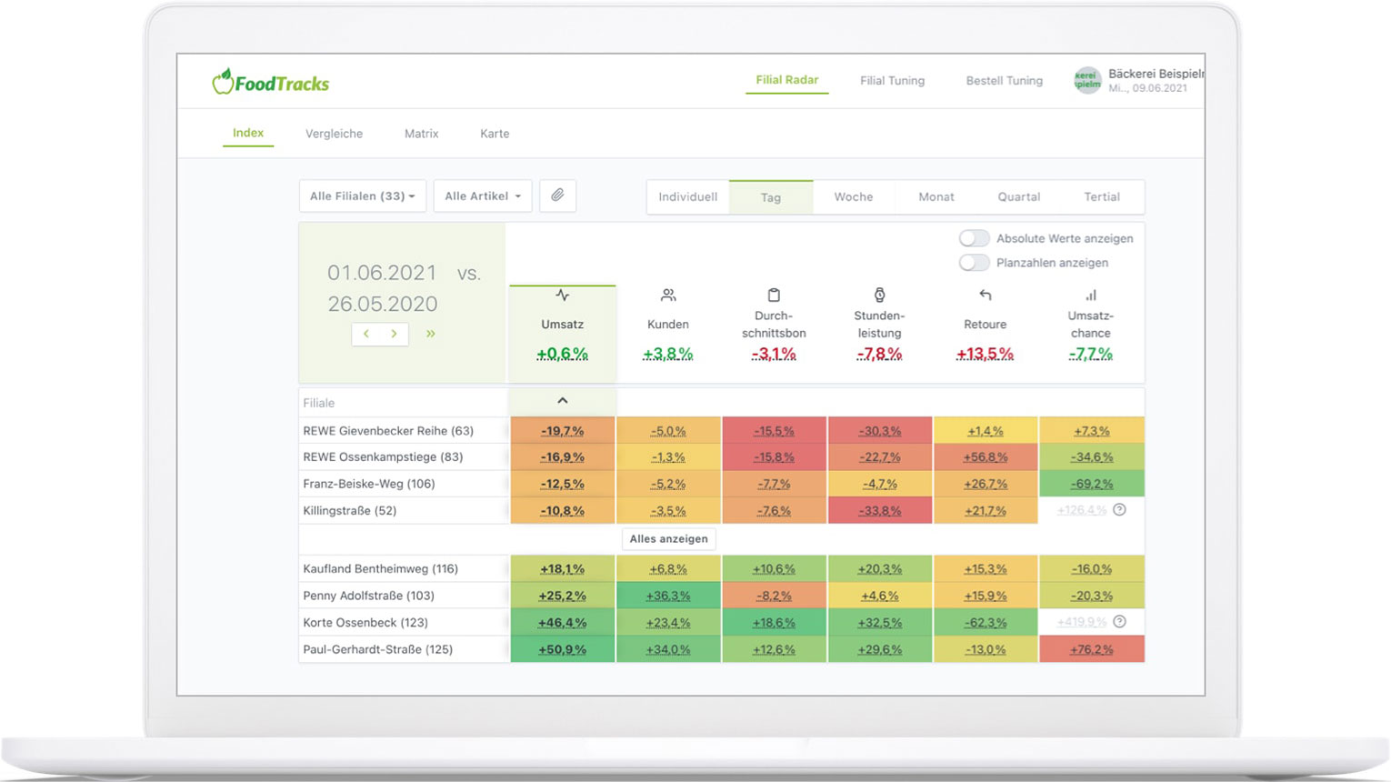Click help icon in Killingstraße row
1391x782 pixels.
(x=1120, y=510)
